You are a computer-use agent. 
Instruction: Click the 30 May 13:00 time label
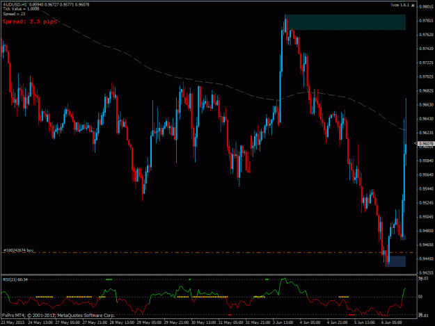[x=204, y=323]
